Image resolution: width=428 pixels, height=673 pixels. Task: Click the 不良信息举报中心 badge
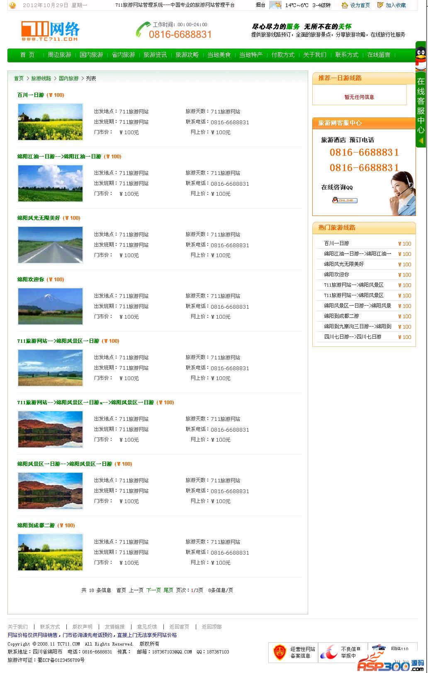pyautogui.click(x=343, y=652)
